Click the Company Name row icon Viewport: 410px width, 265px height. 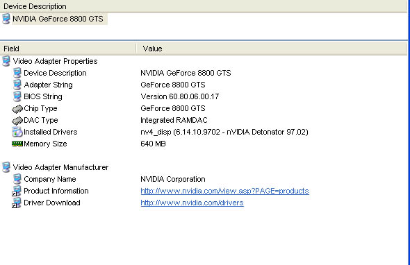17,179
